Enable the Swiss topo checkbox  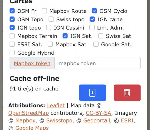click(x=51, y=19)
